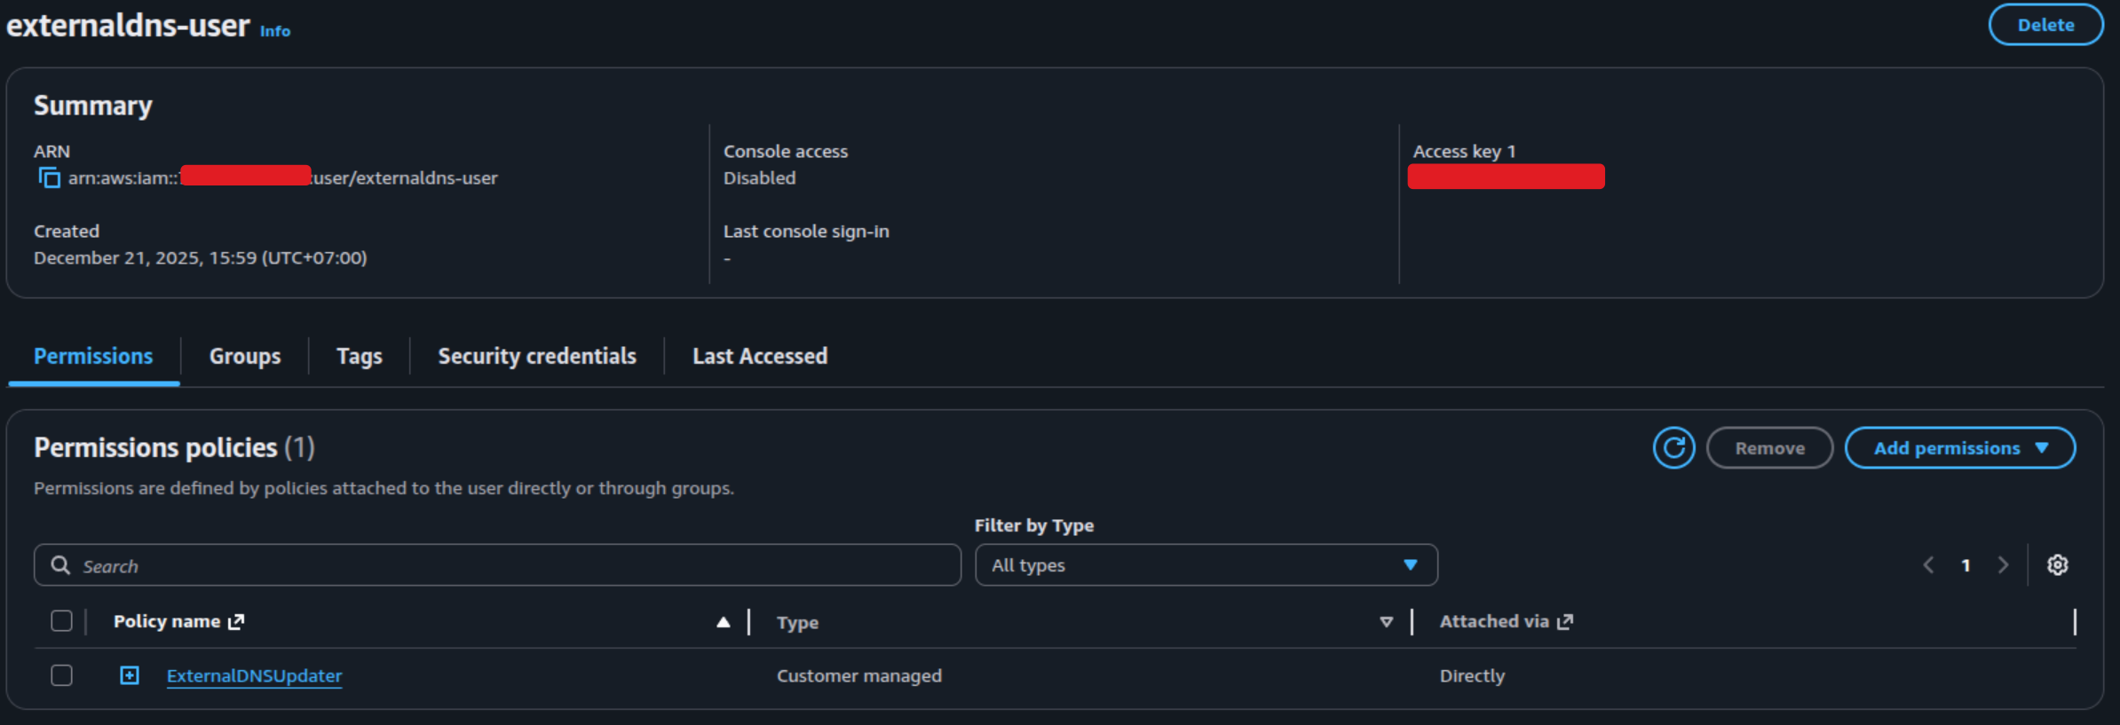2120x725 pixels.
Task: Expand the ExternalDNSUpdater policy details
Action: 130,675
